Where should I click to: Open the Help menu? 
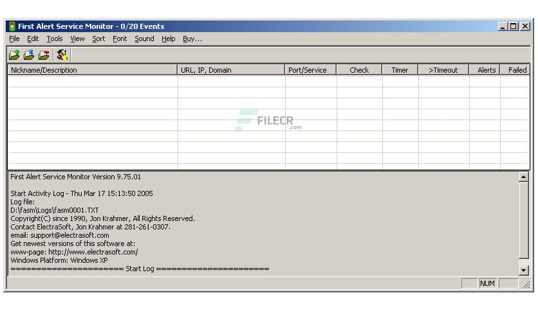tap(168, 39)
